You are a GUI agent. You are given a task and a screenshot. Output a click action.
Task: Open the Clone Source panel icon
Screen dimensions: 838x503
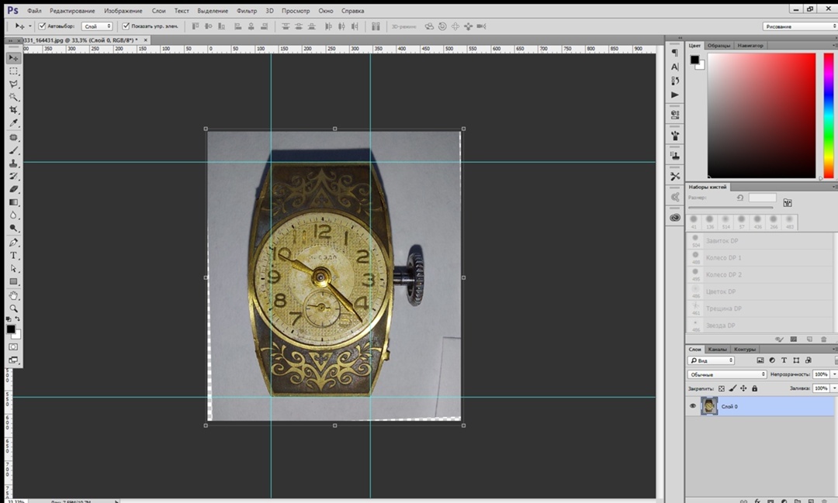[x=675, y=156]
